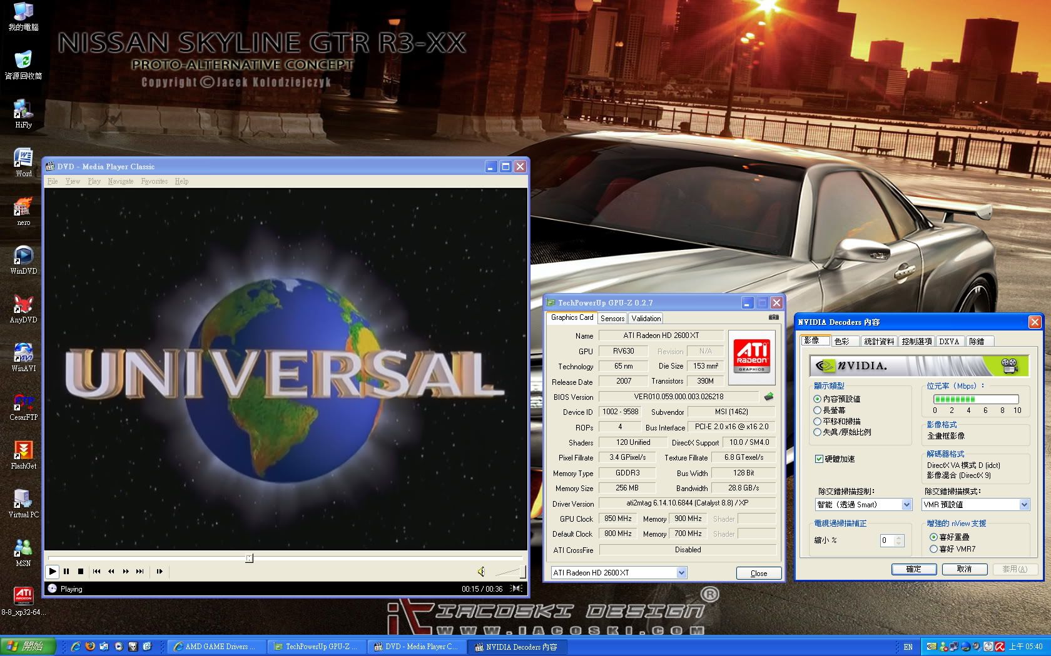Open the AnyDVD desktop shortcut

[x=23, y=305]
